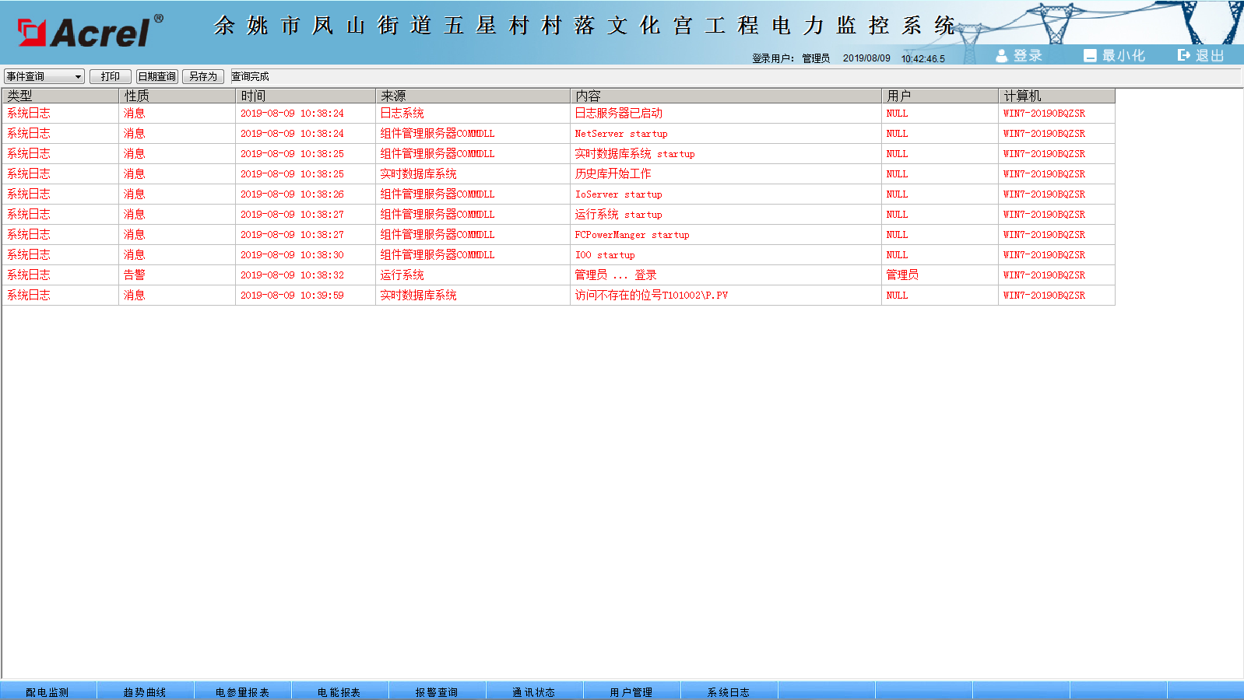
Task: Open the 趋势曲线 tab
Action: point(145,691)
